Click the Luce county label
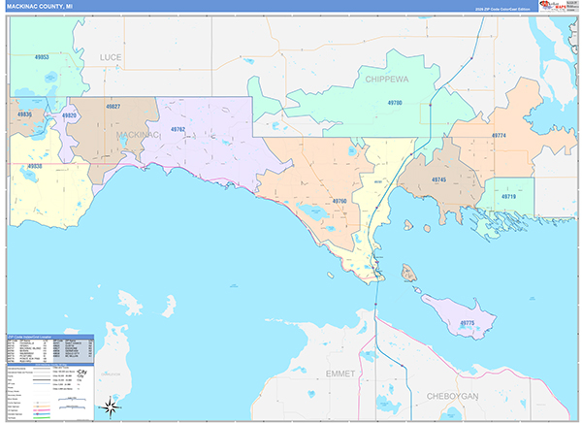Screen dimensions: 582x423 (111, 58)
